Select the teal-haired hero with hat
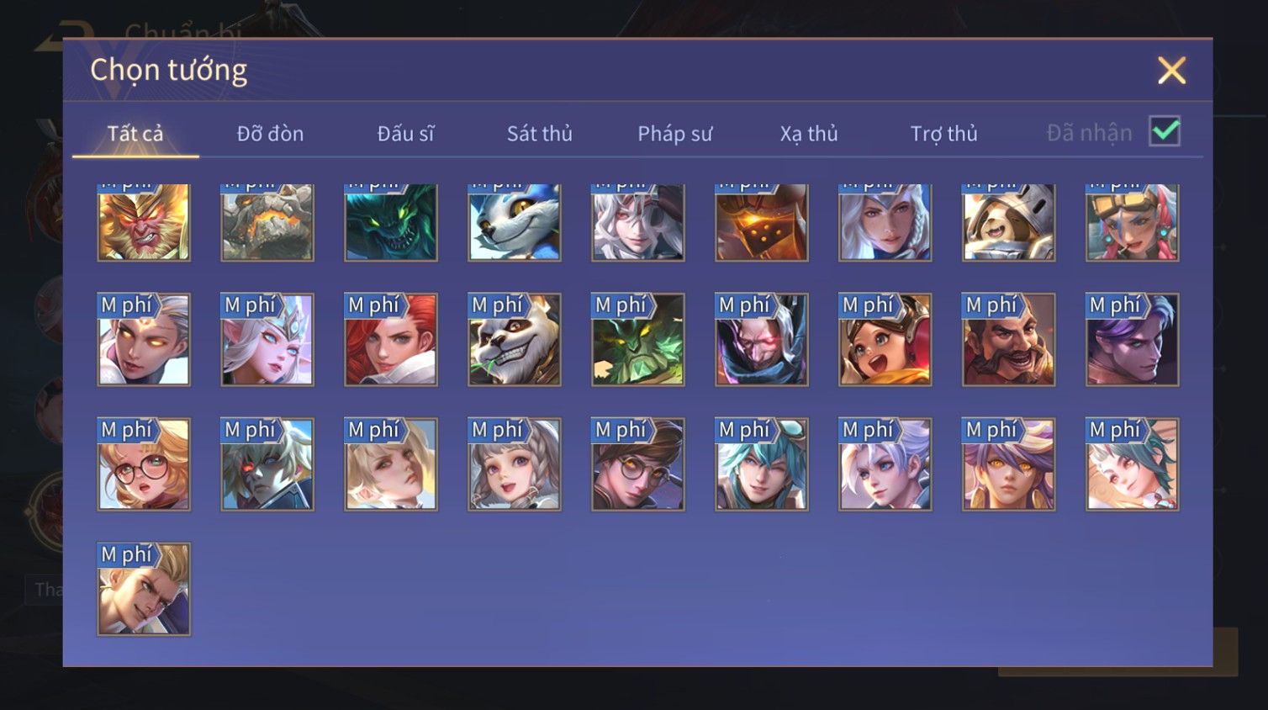 (x=762, y=464)
